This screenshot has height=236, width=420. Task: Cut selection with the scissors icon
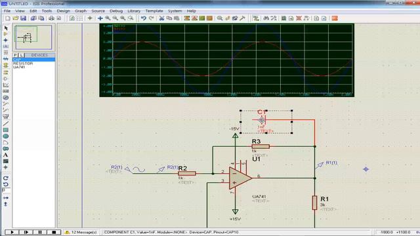[161, 18]
